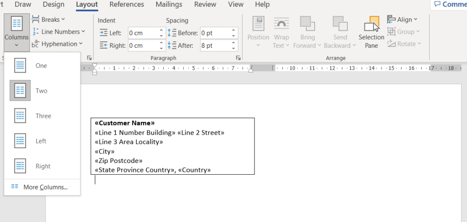Click the Left indent input field
The width and height of the screenshot is (467, 222).
coord(142,33)
